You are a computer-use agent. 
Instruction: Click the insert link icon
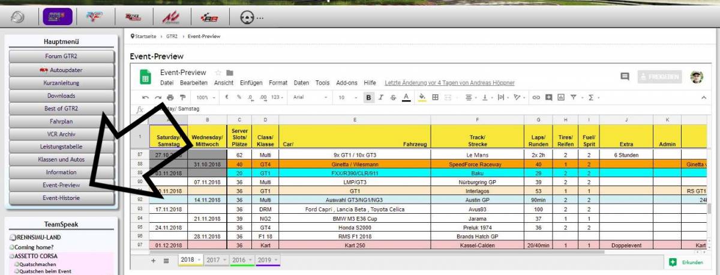(536, 97)
